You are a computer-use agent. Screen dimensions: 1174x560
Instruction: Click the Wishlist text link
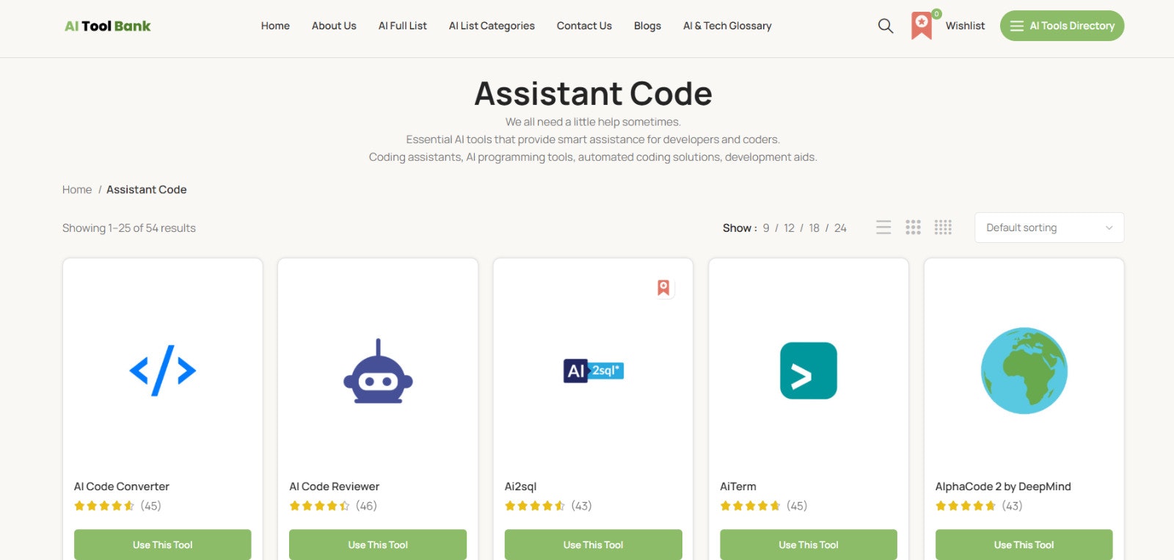[x=965, y=26]
